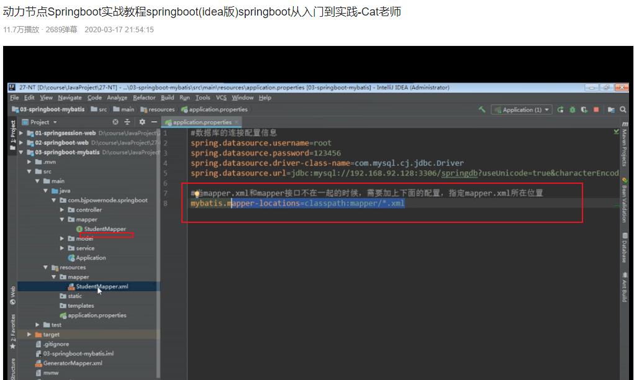This screenshot has width=634, height=380.
Task: Open the Application (1) run configuration dropdown
Action: [522, 109]
